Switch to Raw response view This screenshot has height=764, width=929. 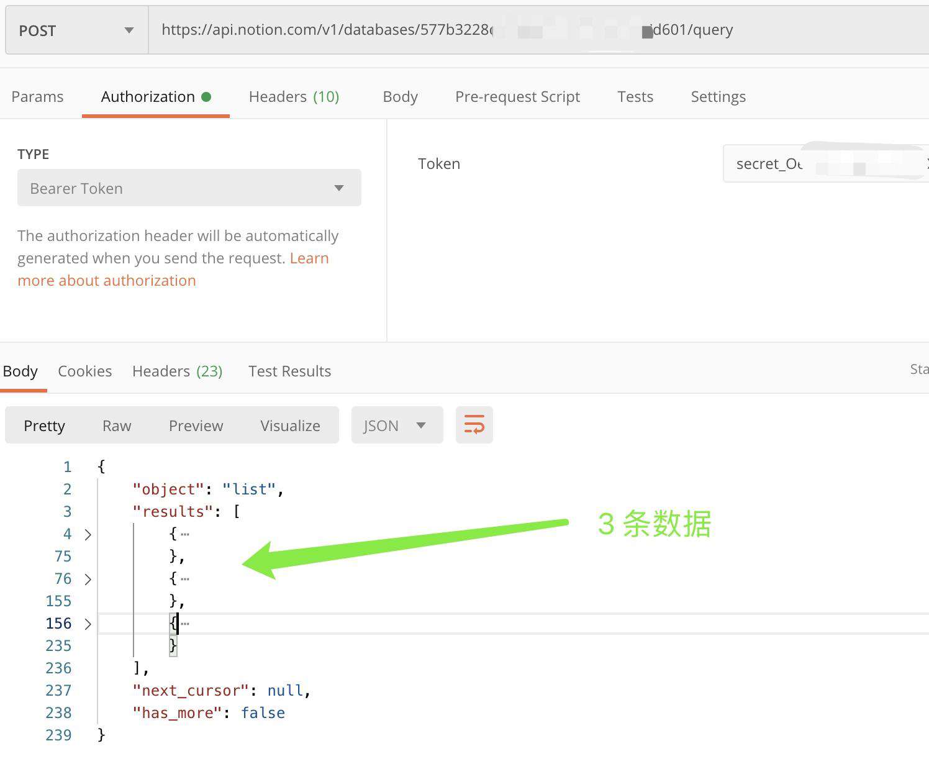pos(117,425)
